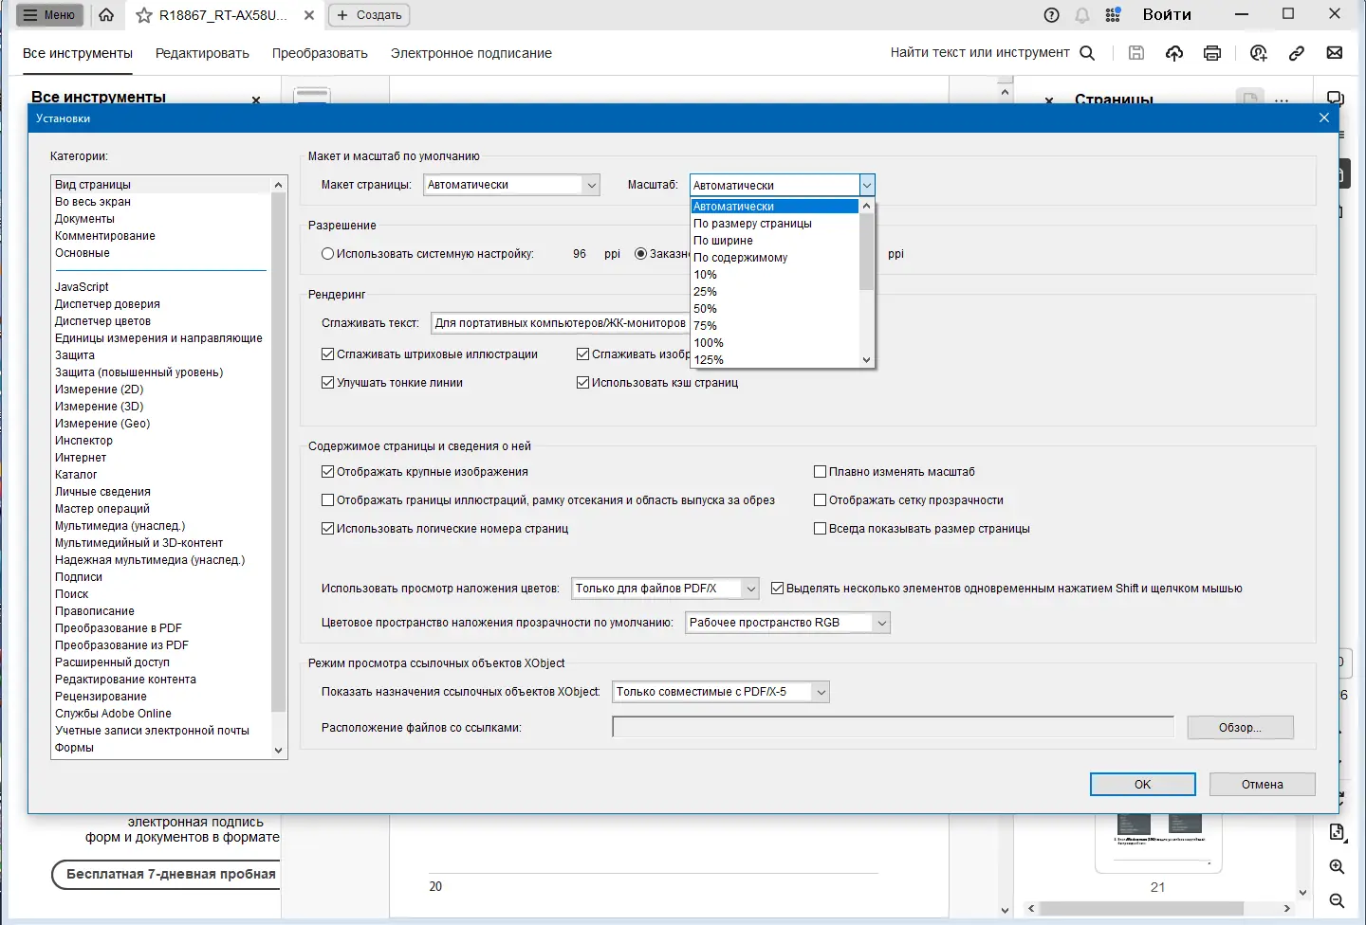Screen dimensions: 1366x925
Task: Click the Обзор... browse button
Action: click(x=1241, y=728)
